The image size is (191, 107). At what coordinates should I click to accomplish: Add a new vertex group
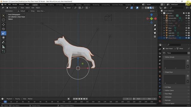coord(188,61)
